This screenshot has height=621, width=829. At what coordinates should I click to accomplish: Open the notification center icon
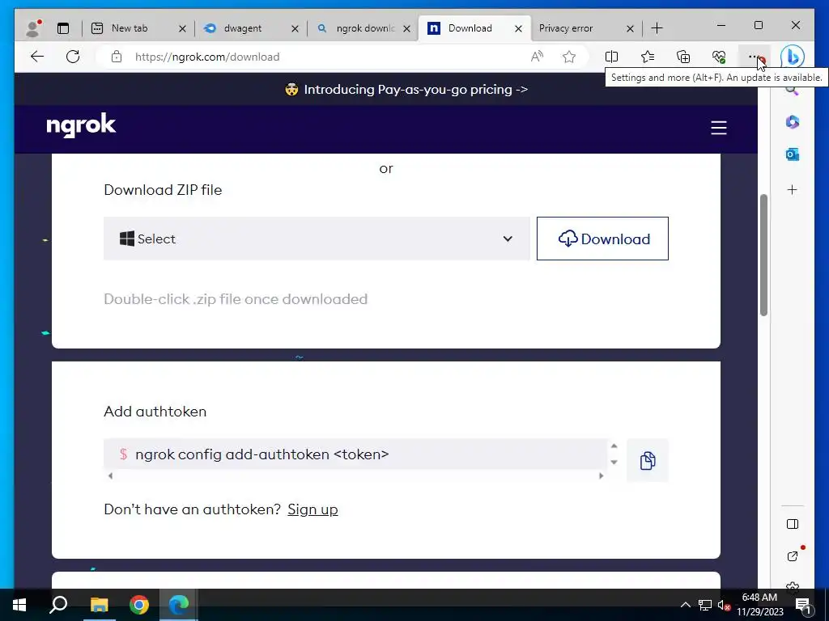[803, 605]
